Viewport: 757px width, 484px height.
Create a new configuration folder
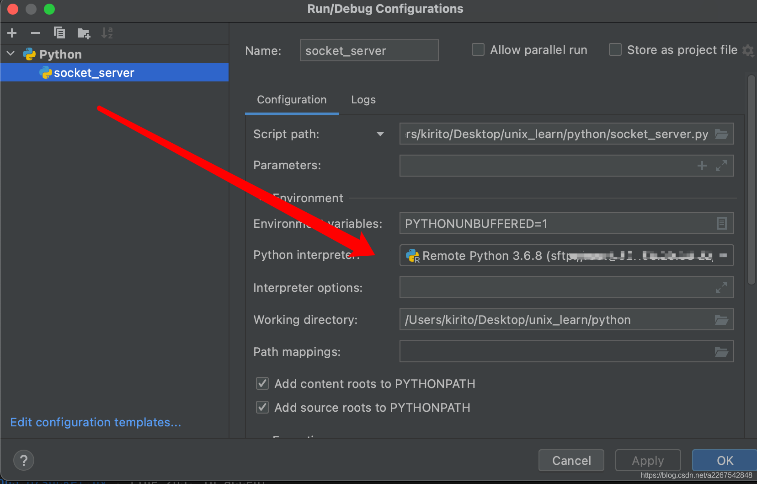(84, 33)
